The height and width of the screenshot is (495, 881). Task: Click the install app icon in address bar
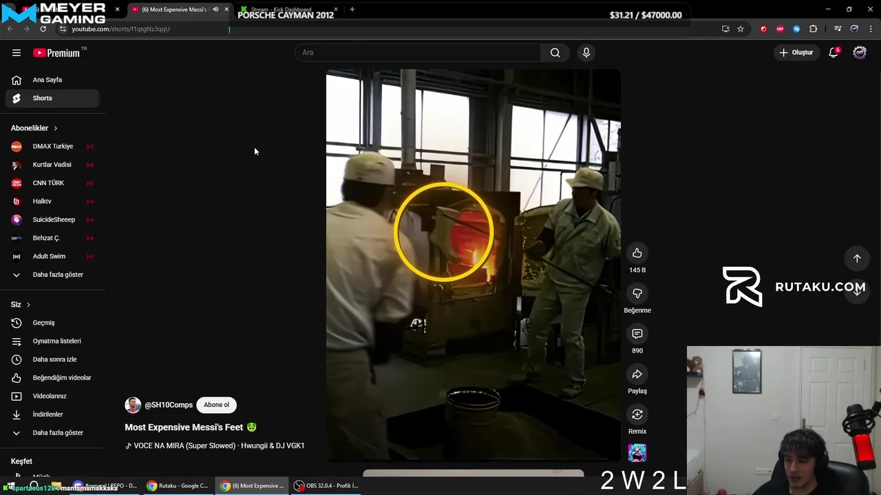click(x=725, y=29)
